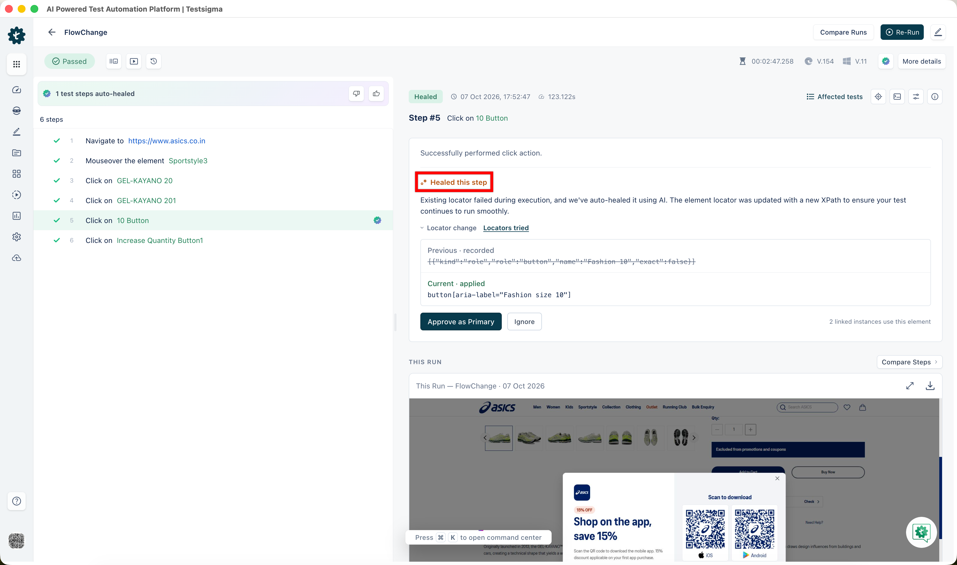The height and width of the screenshot is (565, 957).
Task: Go back using the arrow beside FlowChange
Action: tap(52, 32)
